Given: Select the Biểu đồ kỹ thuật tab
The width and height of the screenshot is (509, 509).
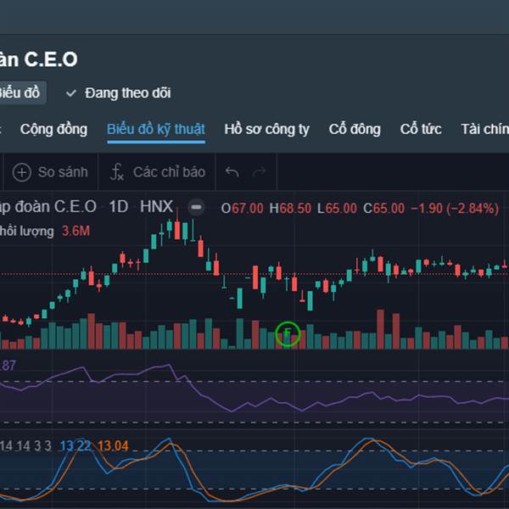Looking at the screenshot, I should [156, 129].
